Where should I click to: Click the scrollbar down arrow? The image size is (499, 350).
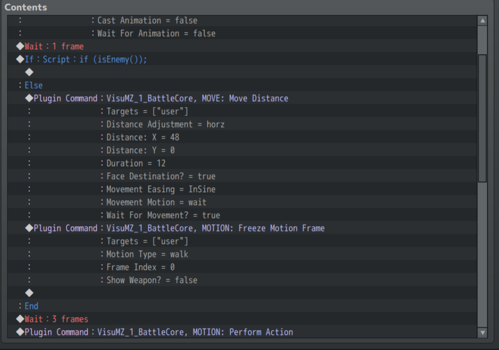pyautogui.click(x=483, y=333)
